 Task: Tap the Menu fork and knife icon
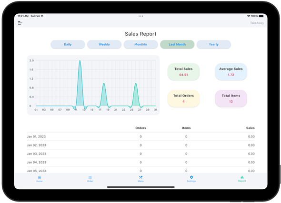140,177
